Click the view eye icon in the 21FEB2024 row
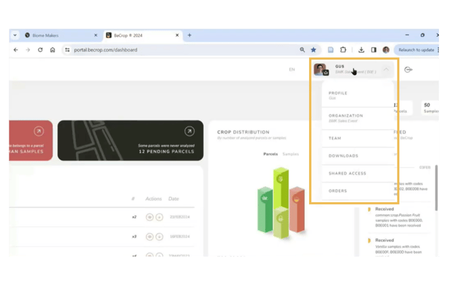 click(x=149, y=217)
